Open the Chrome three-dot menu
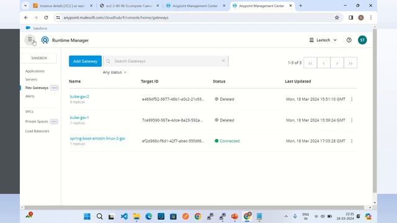This screenshot has height=223, width=397. click(371, 17)
